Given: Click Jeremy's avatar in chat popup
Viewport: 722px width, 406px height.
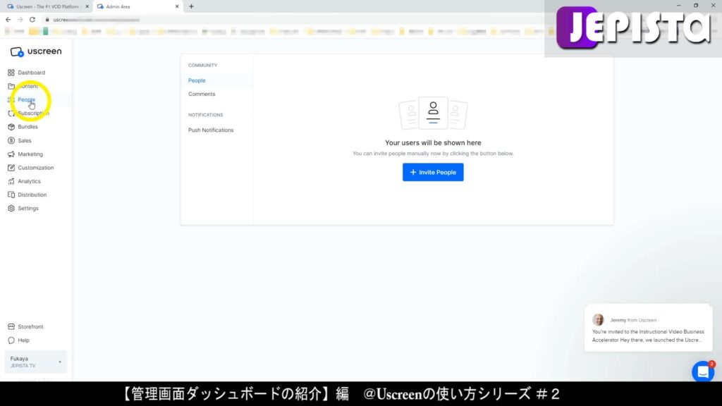Looking at the screenshot, I should pos(598,320).
